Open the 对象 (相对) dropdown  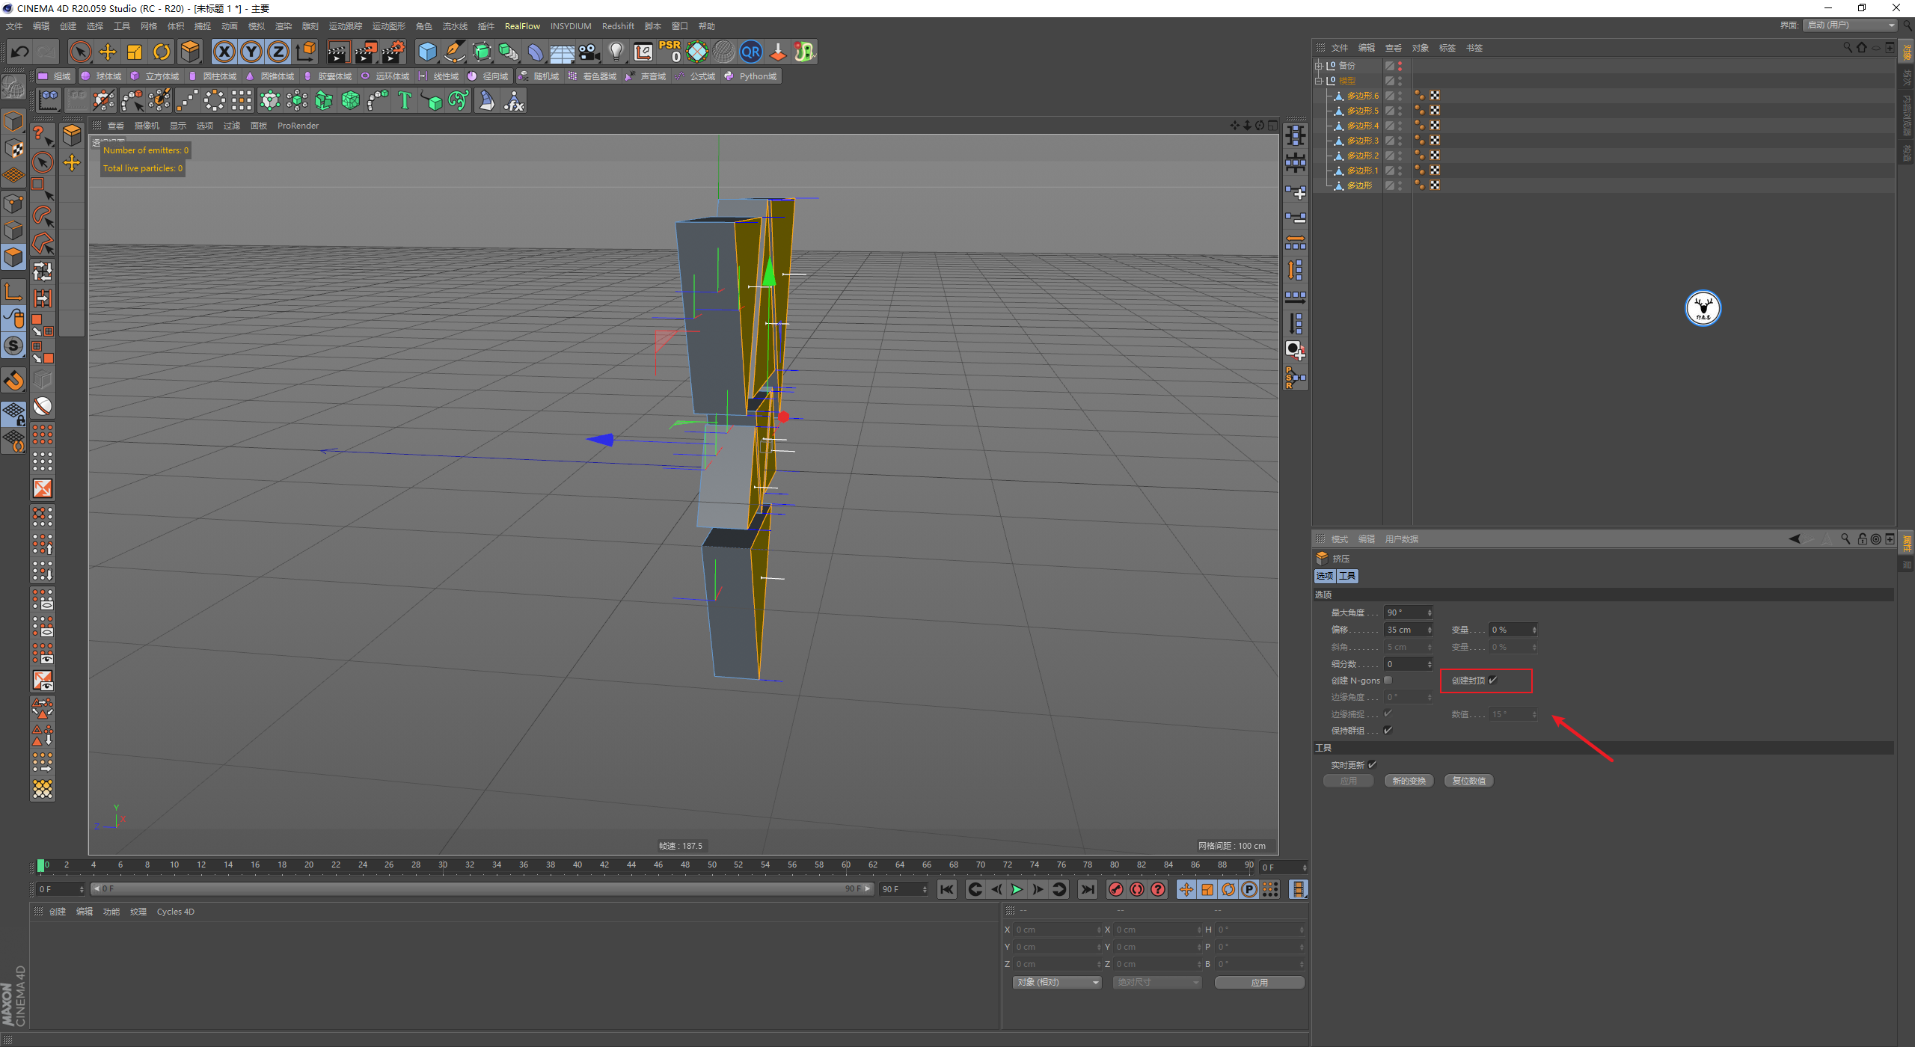[1057, 983]
